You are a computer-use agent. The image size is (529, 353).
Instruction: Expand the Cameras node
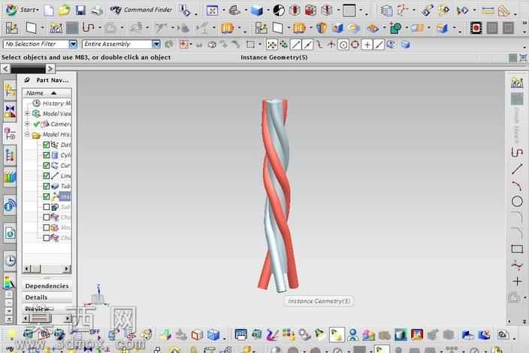27,124
